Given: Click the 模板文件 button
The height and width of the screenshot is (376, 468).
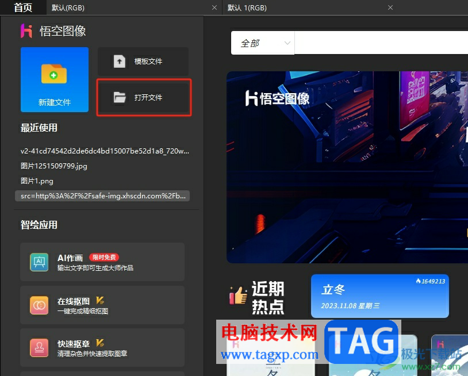Looking at the screenshot, I should click(143, 61).
